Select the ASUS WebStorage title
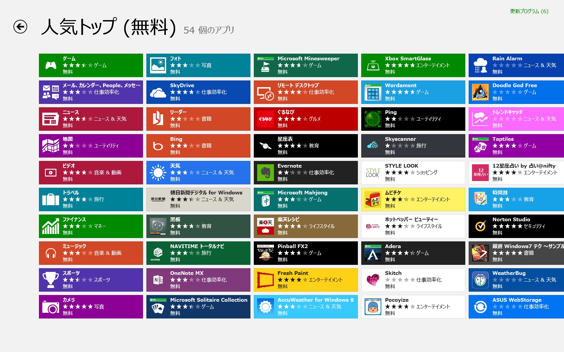Screen dimensions: 564x352 coord(517,300)
